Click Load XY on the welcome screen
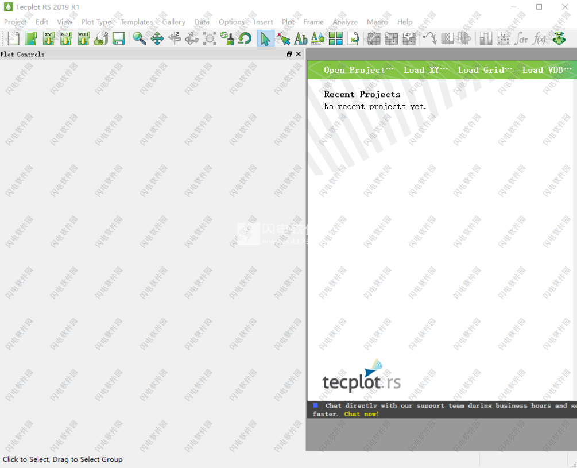This screenshot has height=468, width=577. click(x=426, y=70)
